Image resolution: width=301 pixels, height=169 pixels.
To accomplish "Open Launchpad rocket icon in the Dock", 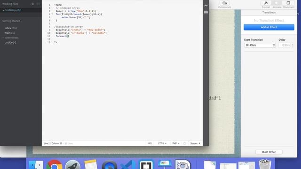I will coord(72,164).
